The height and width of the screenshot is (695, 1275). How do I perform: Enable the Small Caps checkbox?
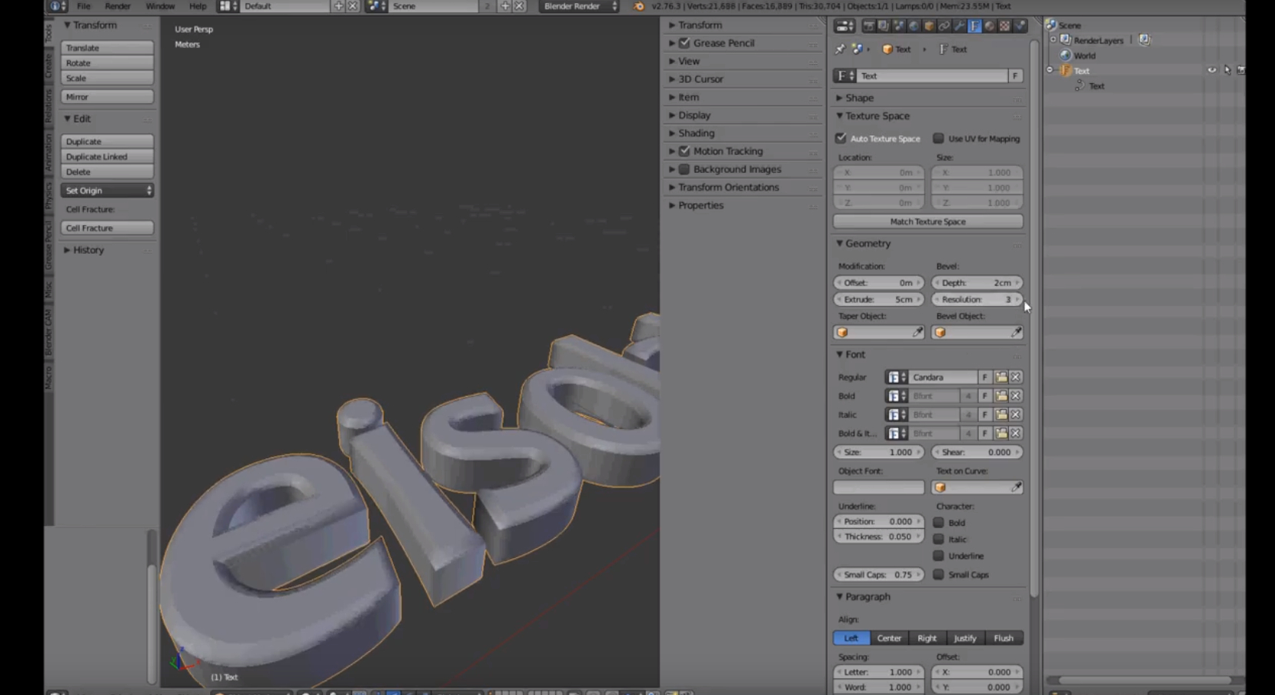coord(938,574)
